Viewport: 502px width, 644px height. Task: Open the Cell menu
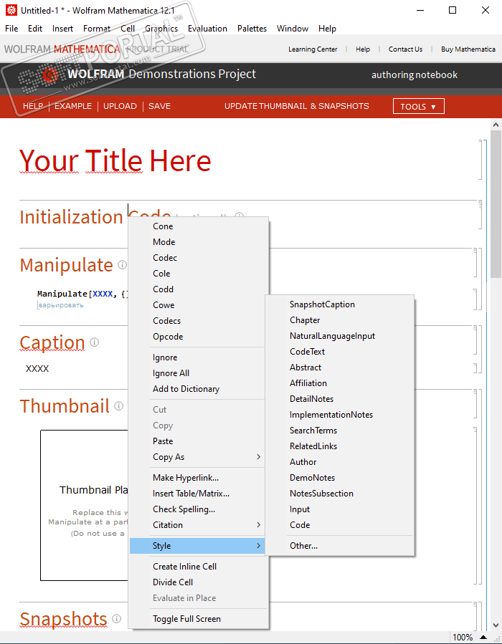click(x=128, y=29)
